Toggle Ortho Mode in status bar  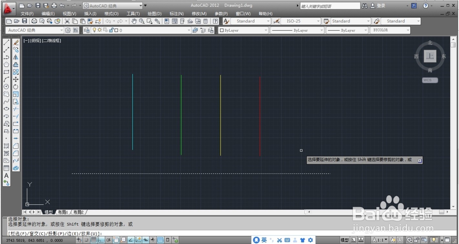[x=101, y=240]
